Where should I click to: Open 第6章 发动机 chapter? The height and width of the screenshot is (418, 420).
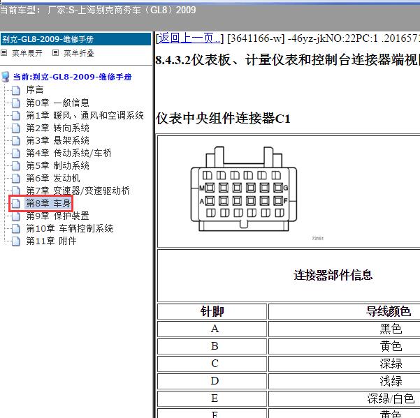(53, 178)
